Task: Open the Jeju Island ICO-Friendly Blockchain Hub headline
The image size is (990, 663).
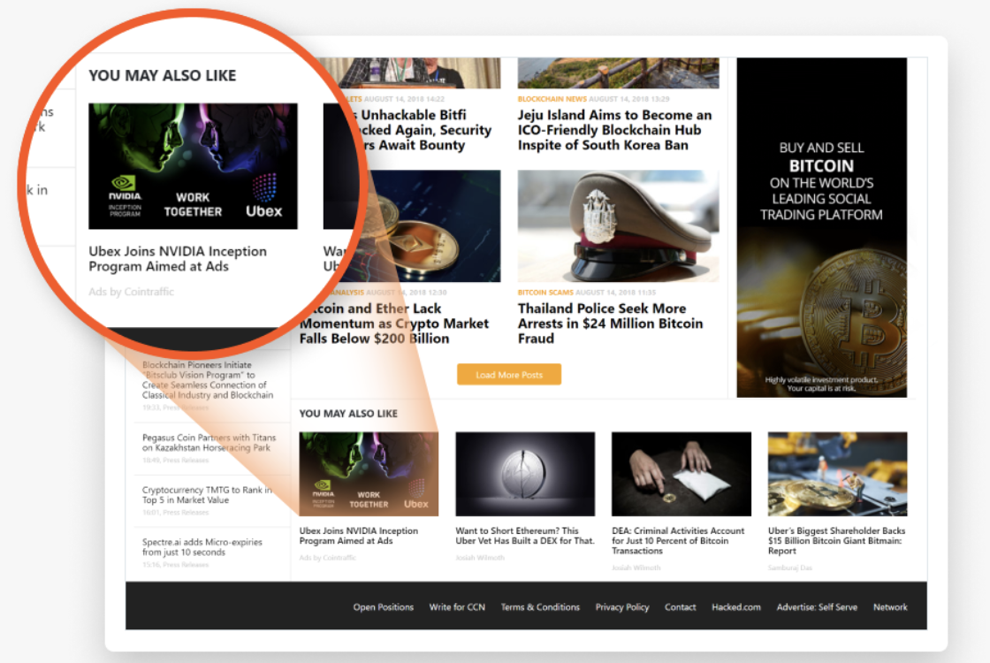Action: 615,130
